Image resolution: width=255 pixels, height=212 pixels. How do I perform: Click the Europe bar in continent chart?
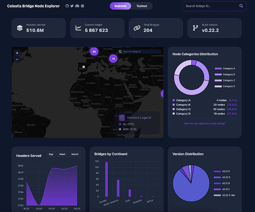[x=107, y=179]
